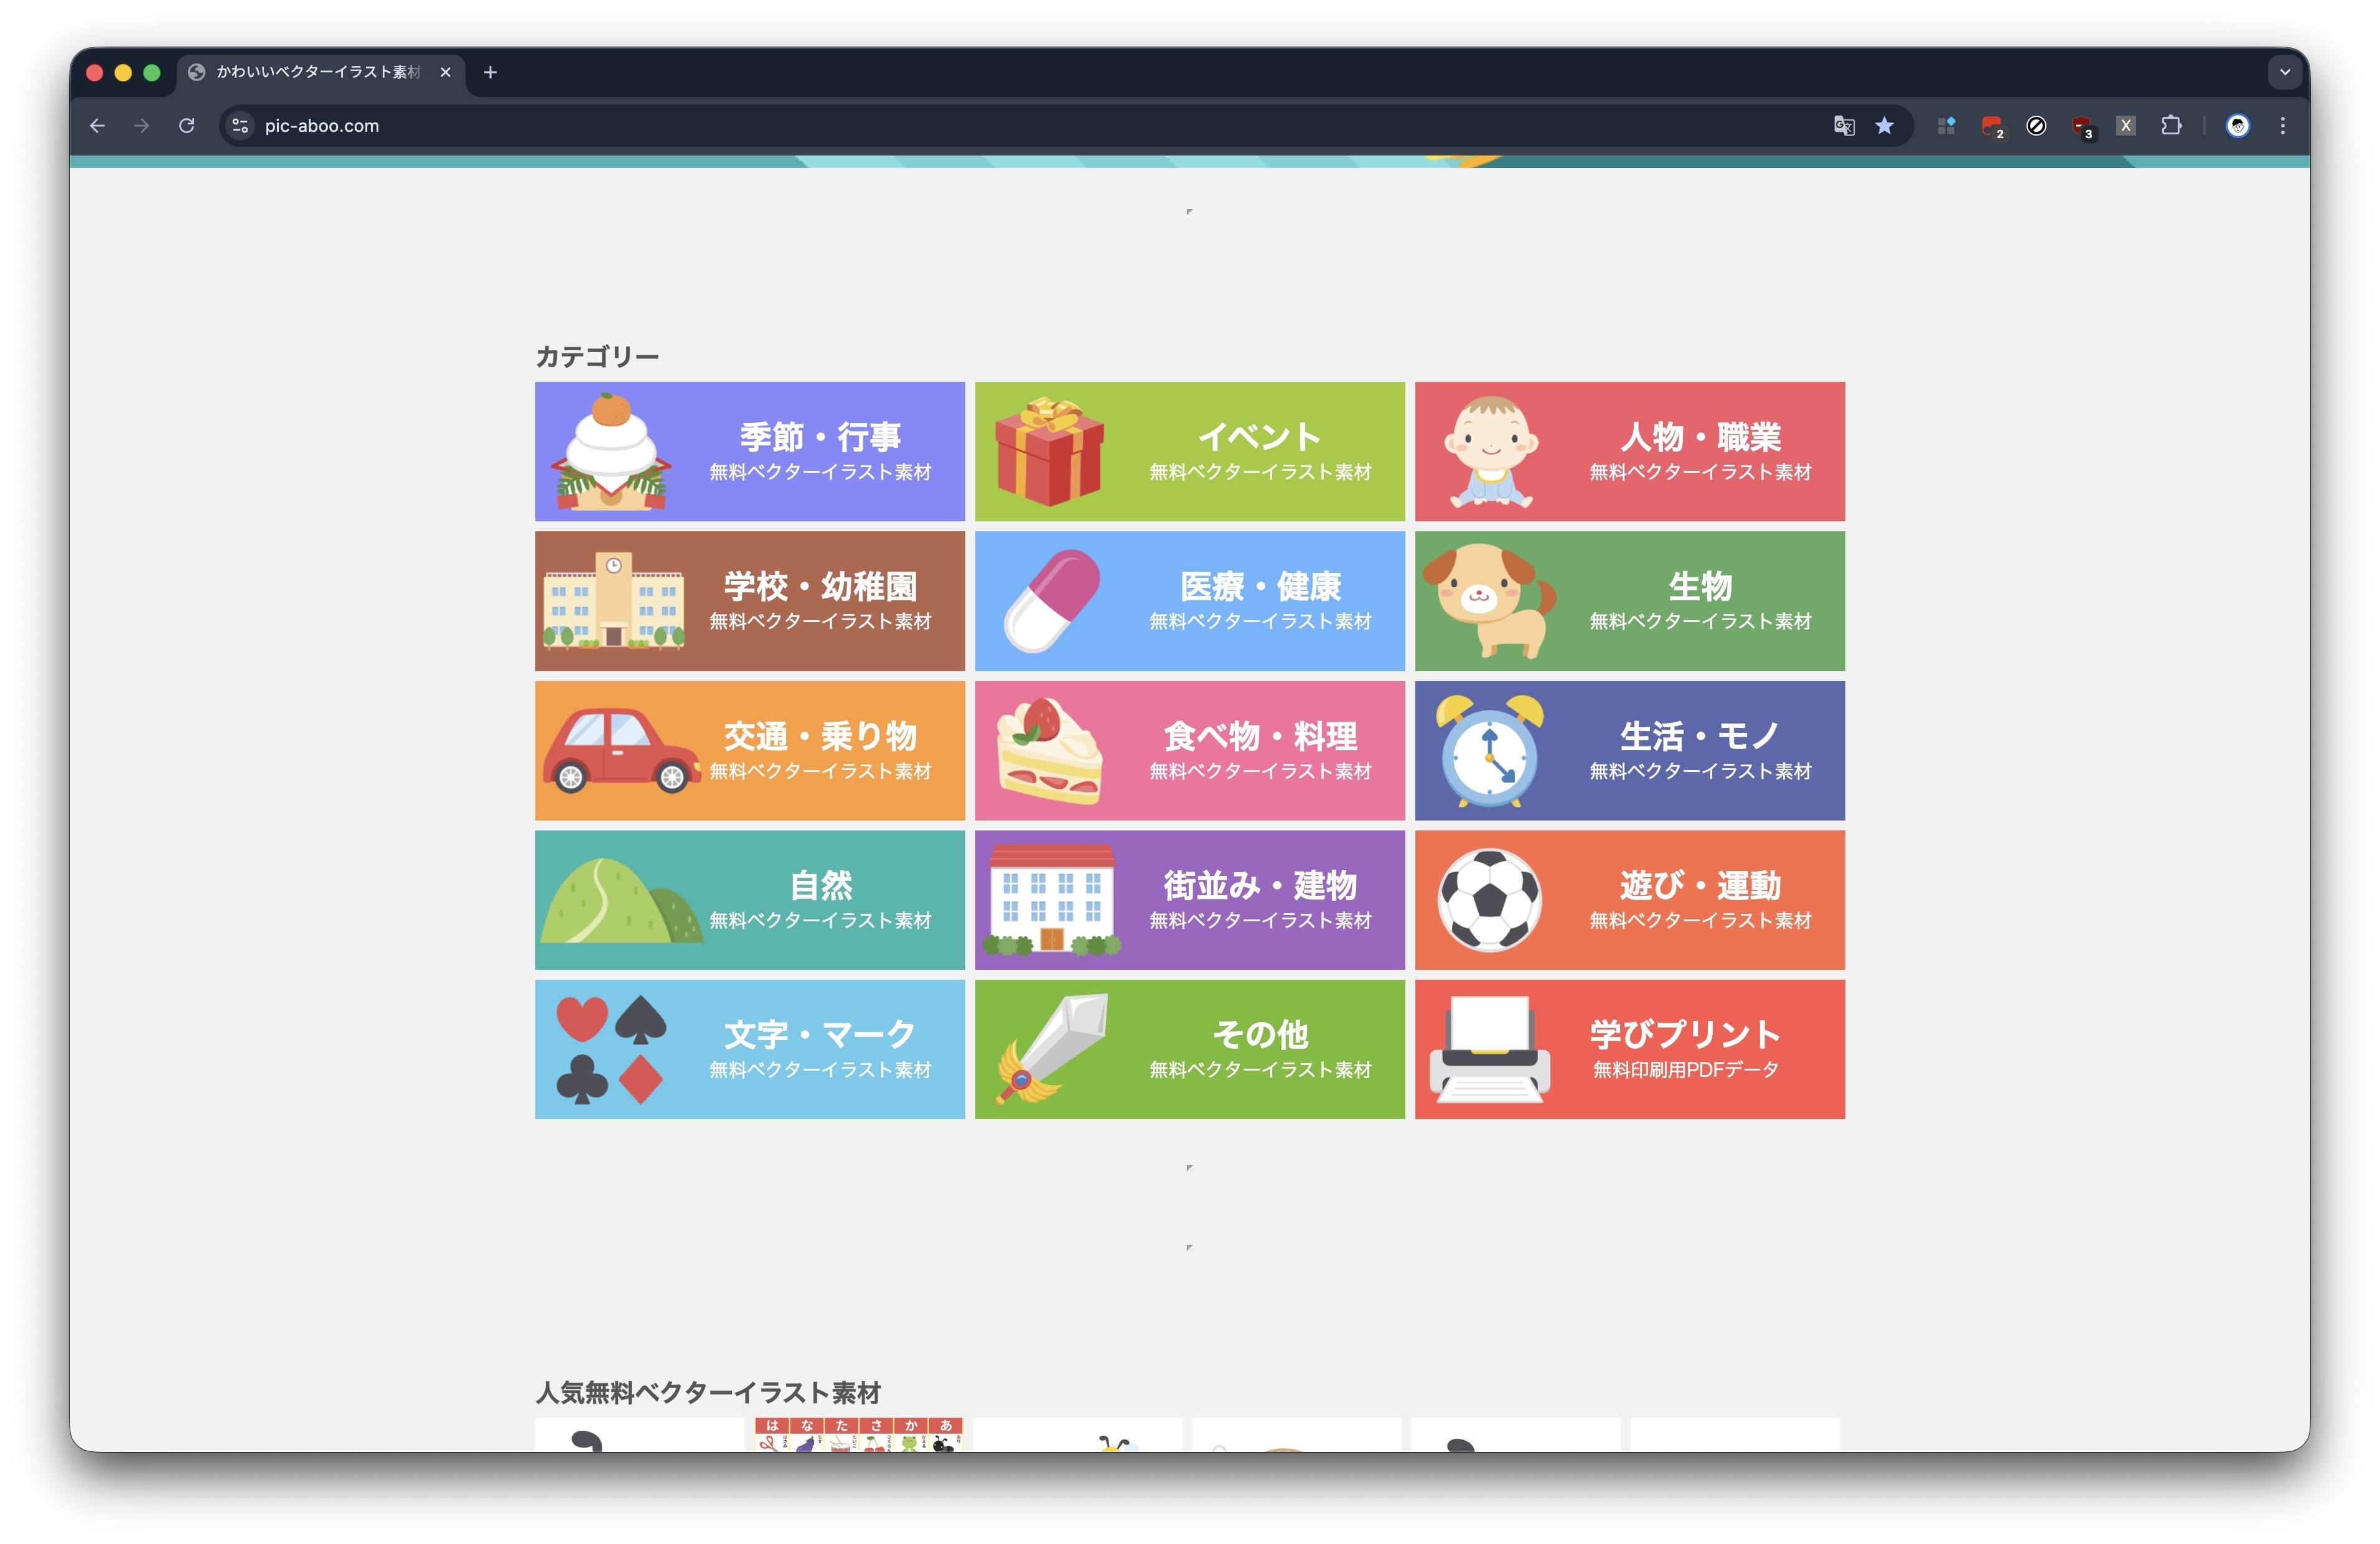2380x1544 pixels.
Task: Click the translate page icon in address bar
Action: (1843, 126)
